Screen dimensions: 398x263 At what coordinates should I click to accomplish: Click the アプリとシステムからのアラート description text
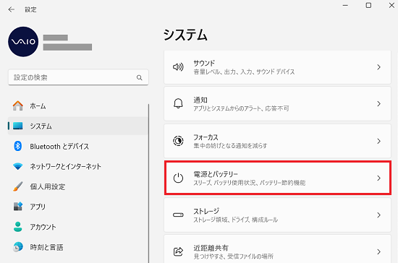coord(241,108)
